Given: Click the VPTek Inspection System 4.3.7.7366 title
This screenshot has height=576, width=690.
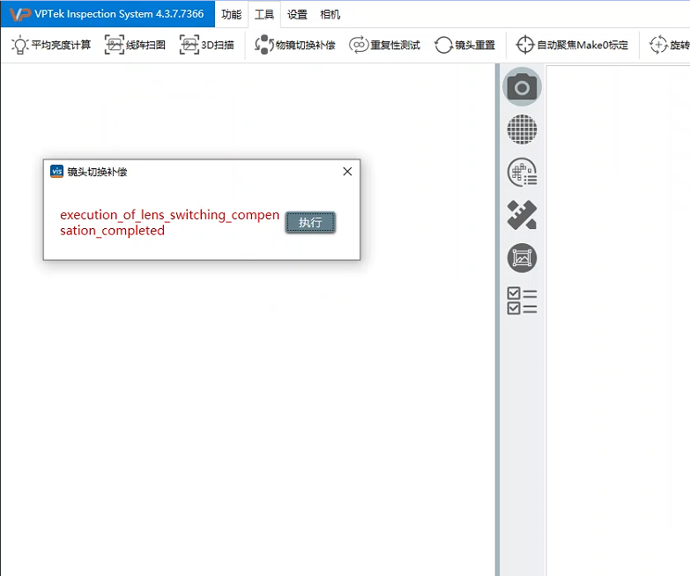Looking at the screenshot, I should (119, 14).
